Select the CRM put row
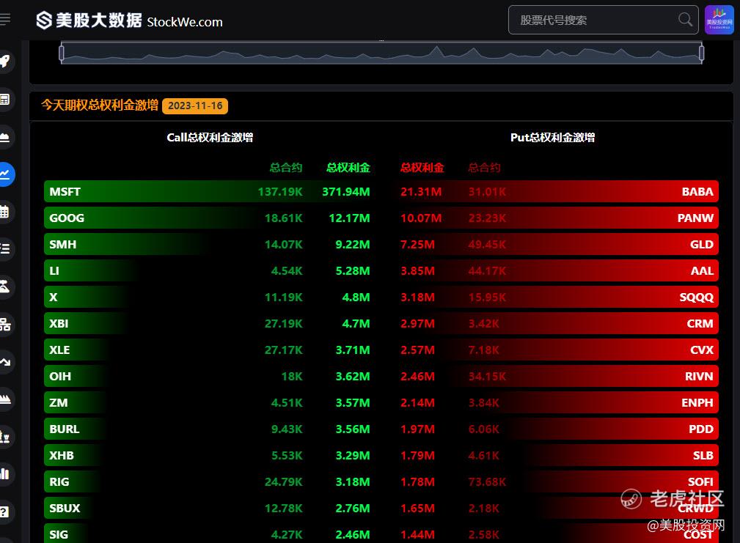 tap(558, 323)
